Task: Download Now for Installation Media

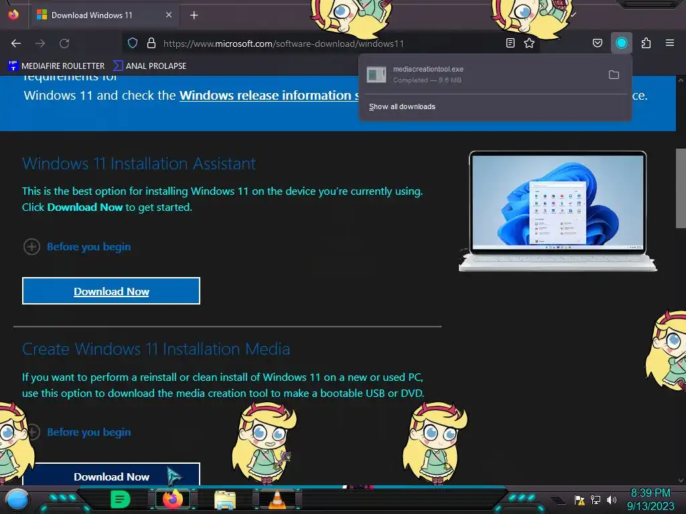Action: (x=111, y=475)
